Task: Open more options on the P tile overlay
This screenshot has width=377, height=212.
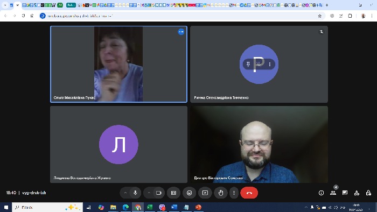Action: pos(270,65)
